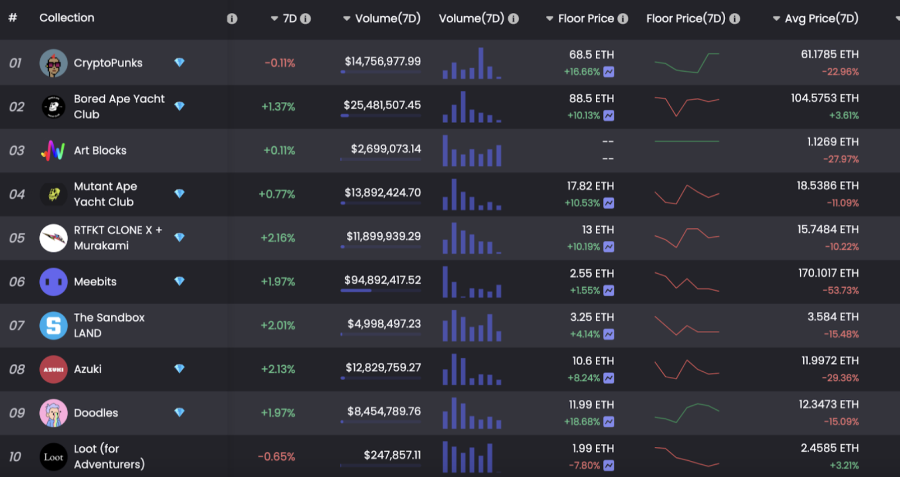
Task: Click the Meebits collection avatar
Action: coord(53,282)
